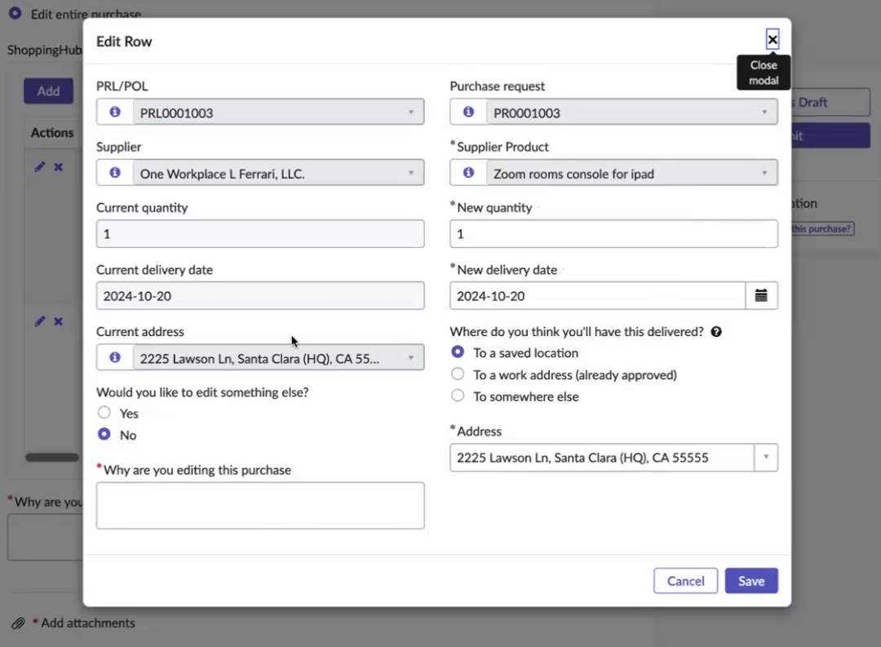
Task: Select 'Edit entire purchase' radio in background page
Action: 15,13
